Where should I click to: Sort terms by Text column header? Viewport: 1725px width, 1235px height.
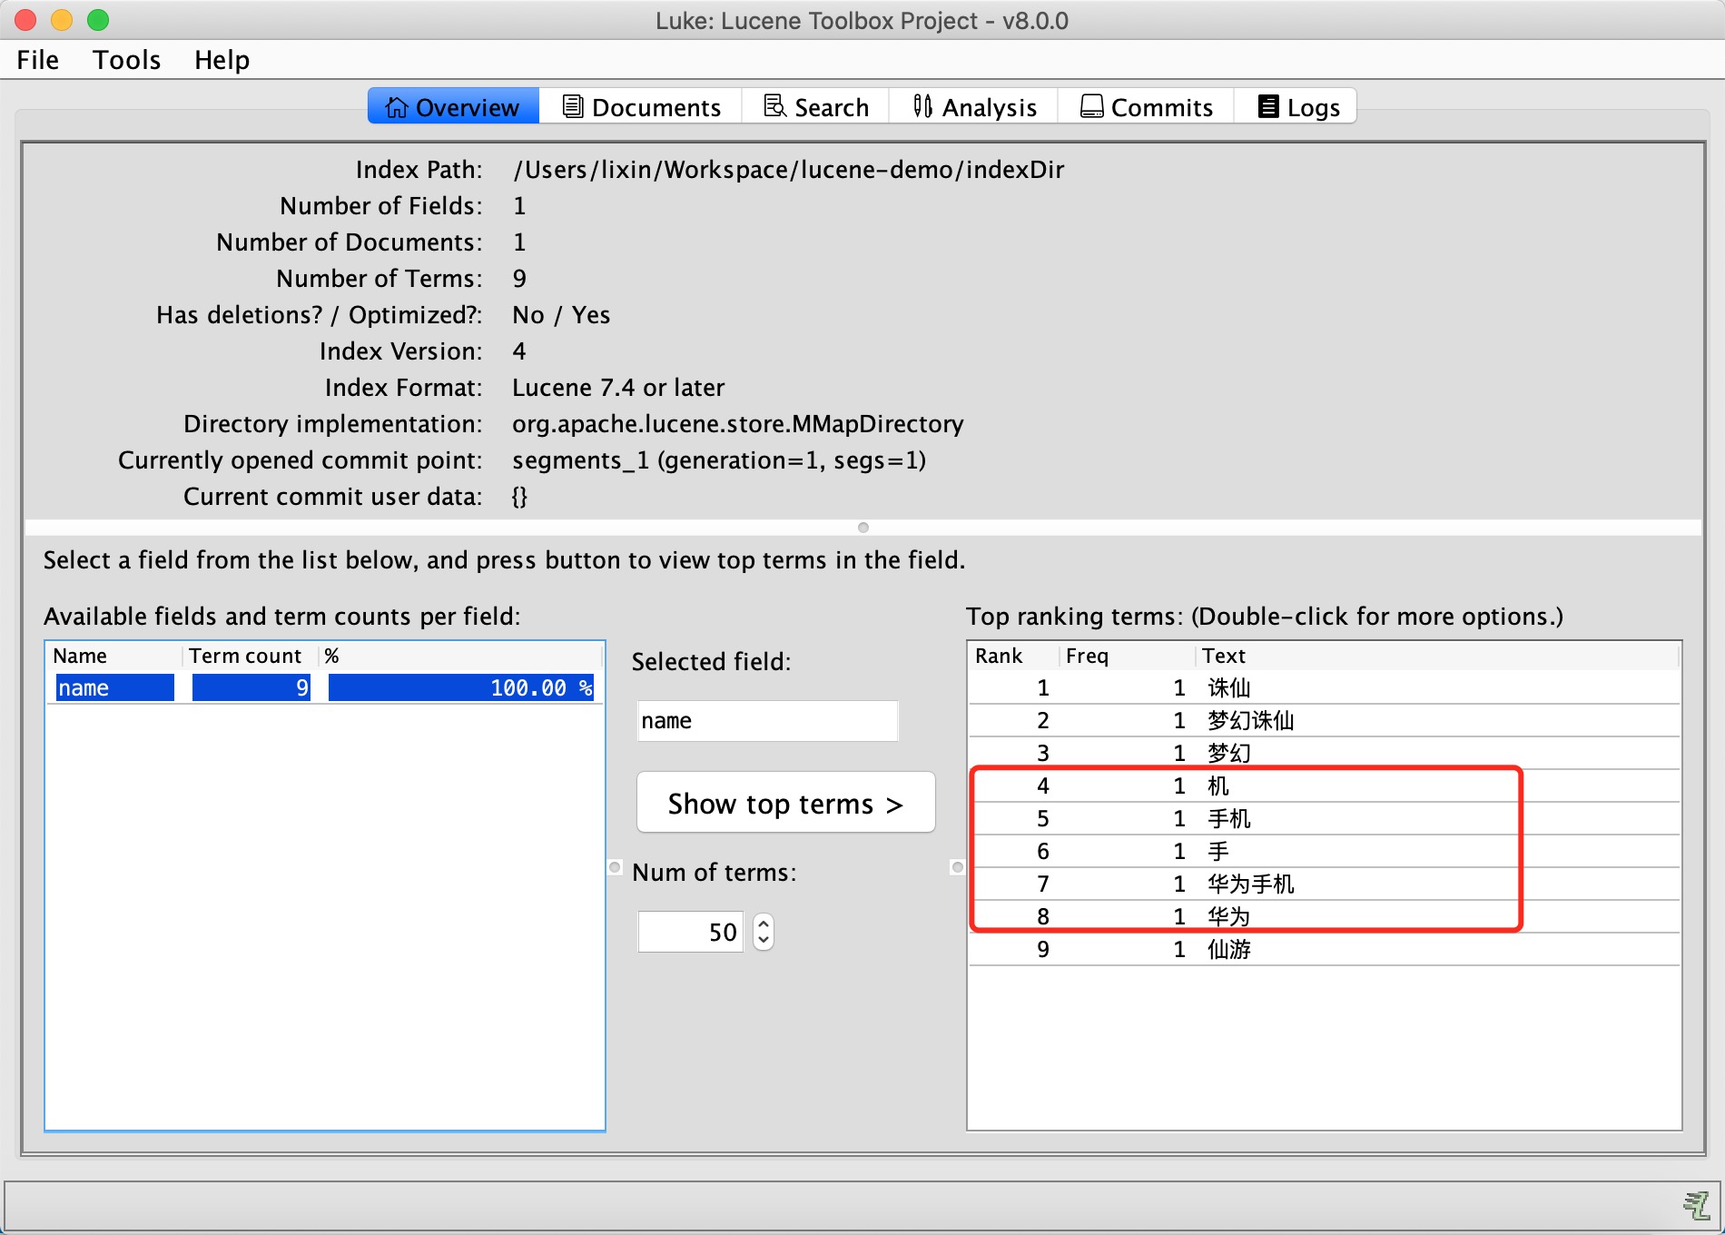1438,656
